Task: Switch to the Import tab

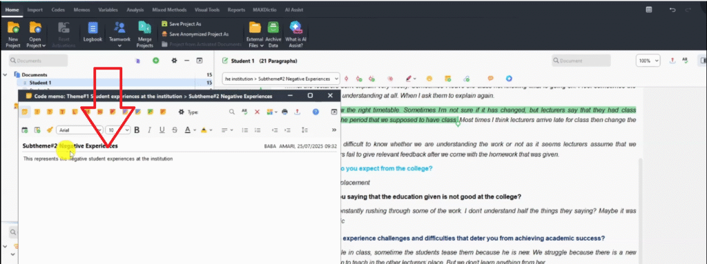Action: [x=35, y=10]
